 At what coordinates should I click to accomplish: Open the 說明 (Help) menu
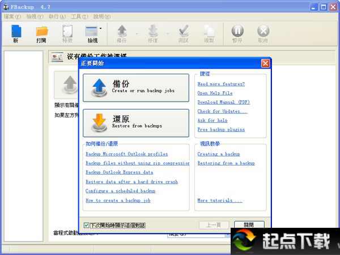click(102, 16)
